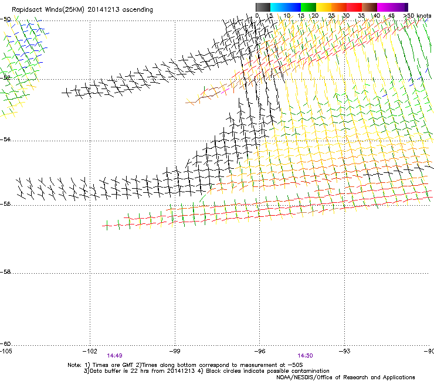Pick the magenta 40-45 knots legend swatch
The width and height of the screenshot is (434, 381).
pos(384,7)
